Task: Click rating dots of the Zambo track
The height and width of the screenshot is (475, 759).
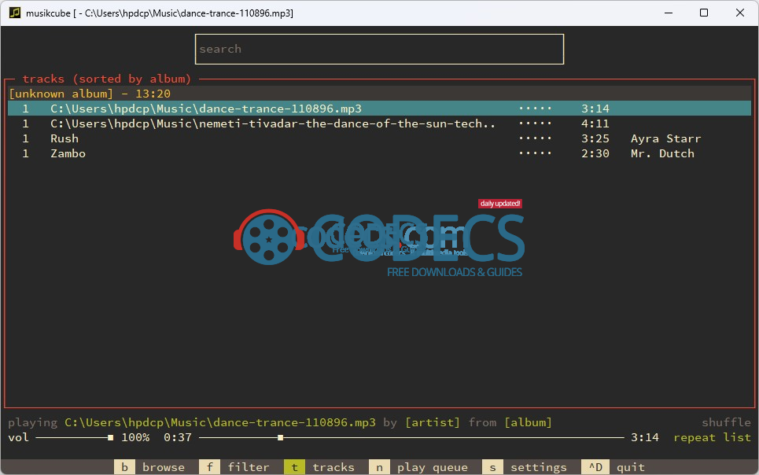Action: 535,153
